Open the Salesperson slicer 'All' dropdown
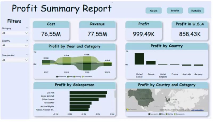The height and width of the screenshot is (122, 213). click(15, 60)
